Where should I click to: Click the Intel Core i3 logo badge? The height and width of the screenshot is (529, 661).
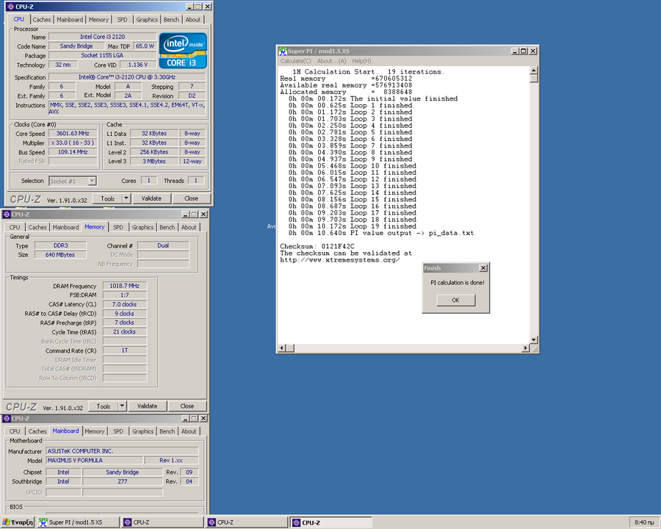coord(183,51)
